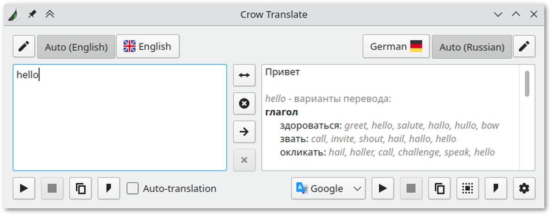Click the double chevron up title bar icon
The width and height of the screenshot is (551, 215).
tap(50, 14)
